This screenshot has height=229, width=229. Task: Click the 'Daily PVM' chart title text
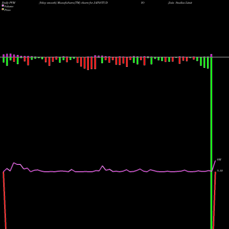coord(9,3)
